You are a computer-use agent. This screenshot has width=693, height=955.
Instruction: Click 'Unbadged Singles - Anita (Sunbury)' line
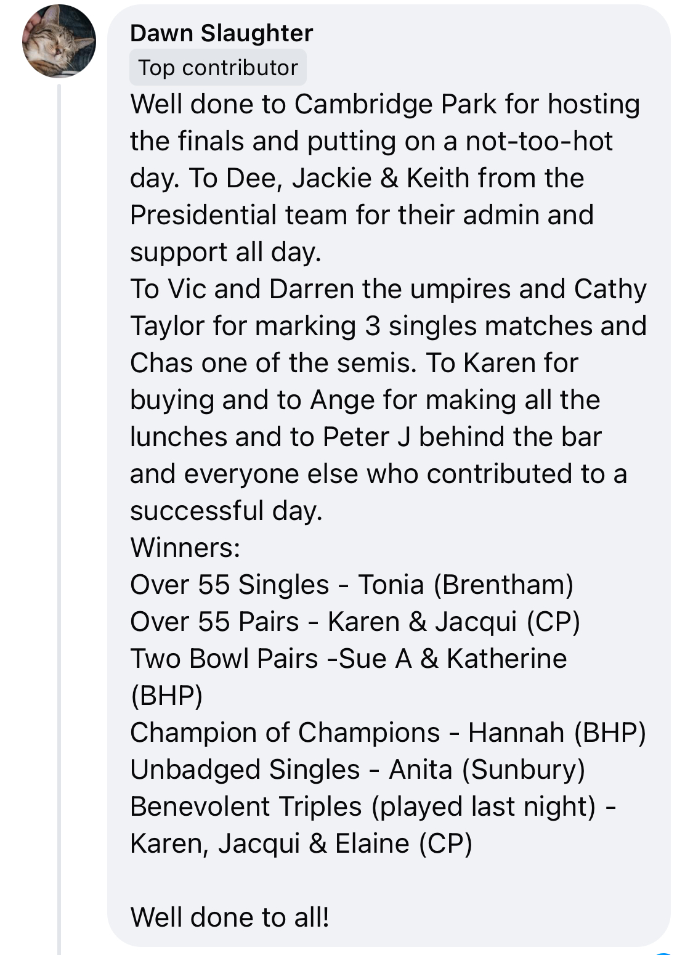click(x=357, y=770)
